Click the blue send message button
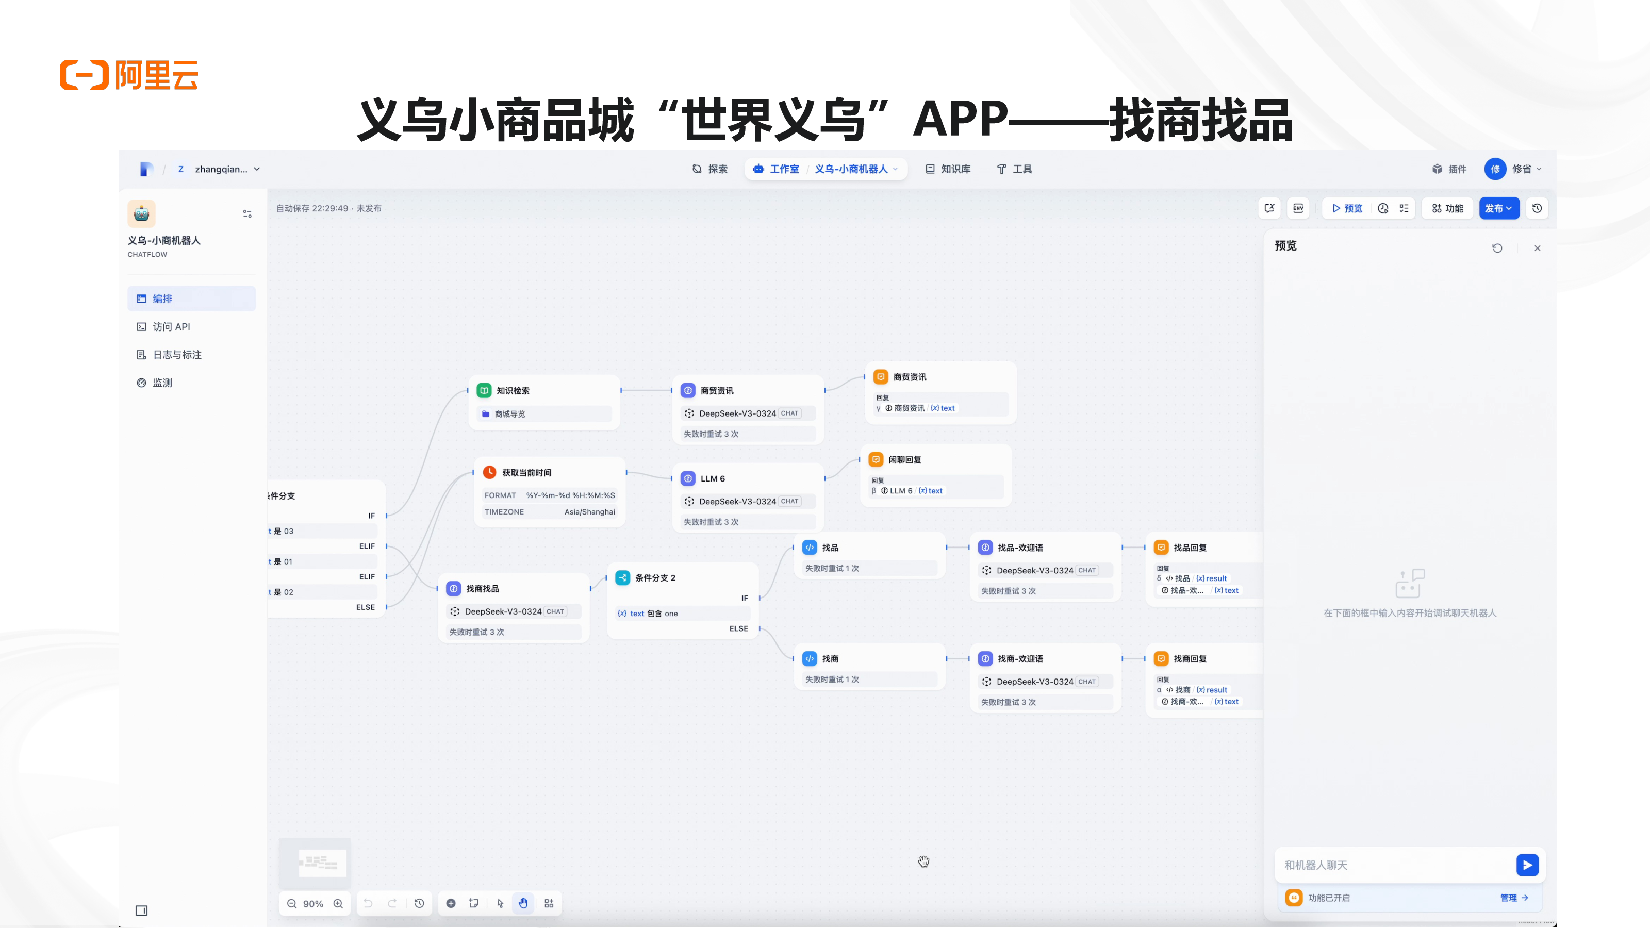1650x928 pixels. [1528, 865]
